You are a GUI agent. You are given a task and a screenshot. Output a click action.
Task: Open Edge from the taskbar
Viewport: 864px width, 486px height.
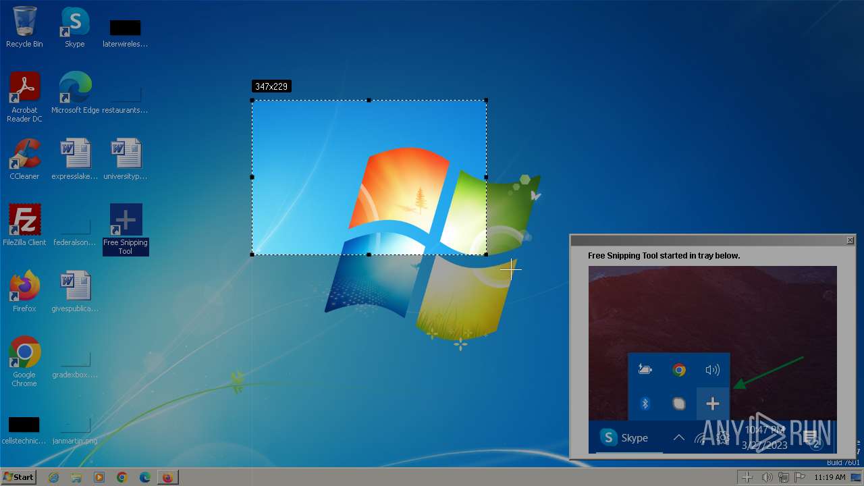pos(144,477)
